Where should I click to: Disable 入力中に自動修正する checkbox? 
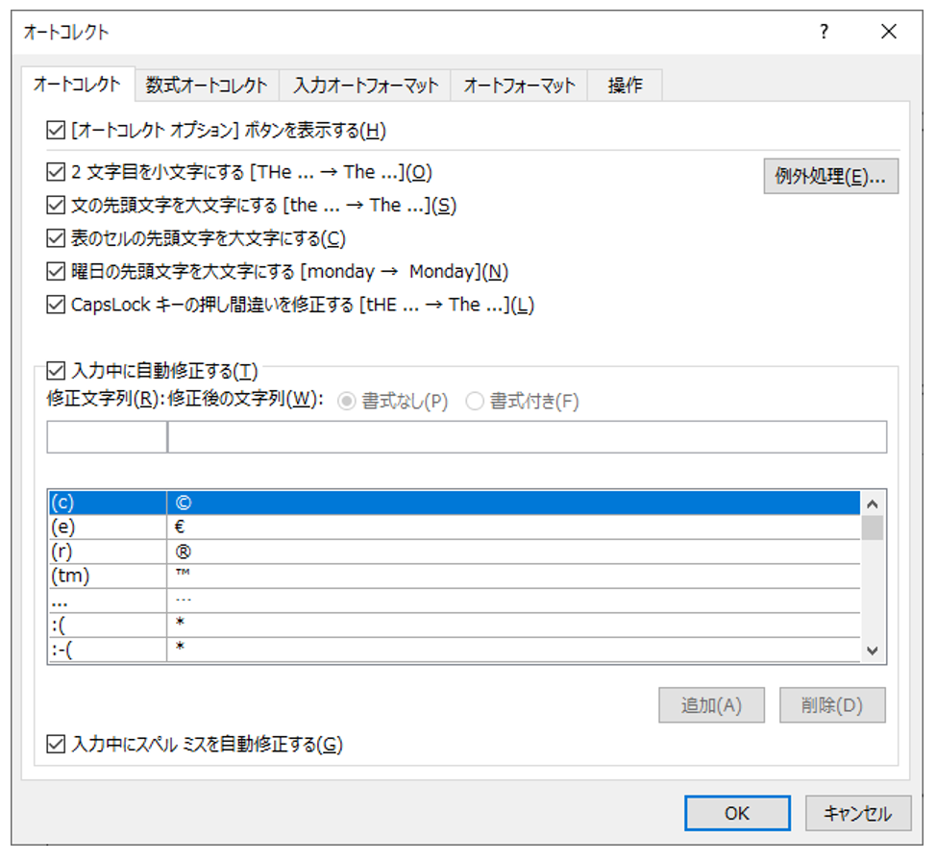point(55,370)
